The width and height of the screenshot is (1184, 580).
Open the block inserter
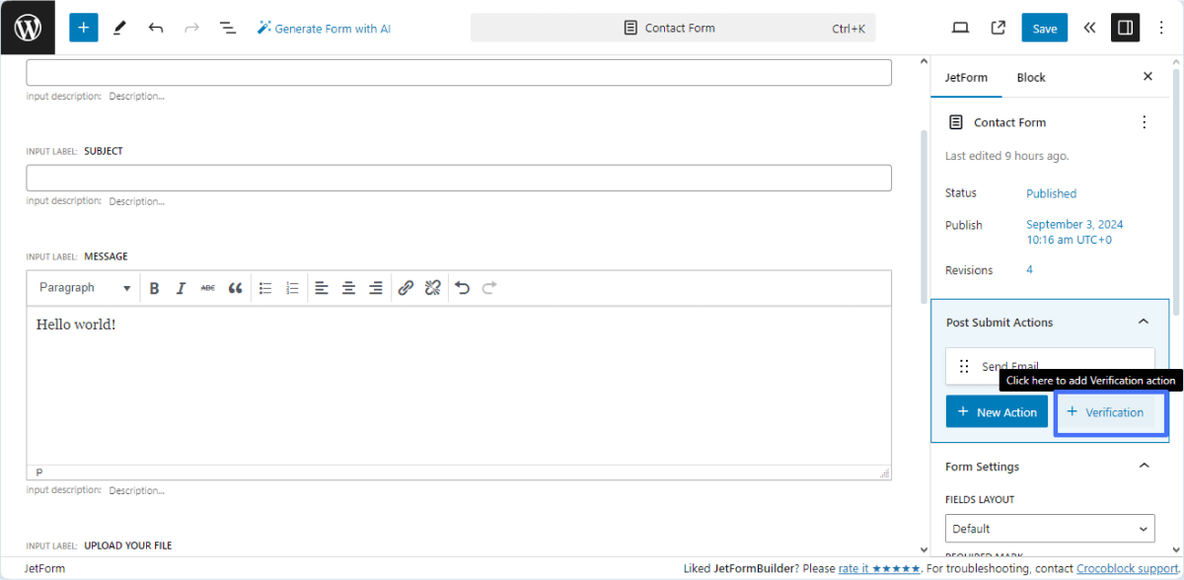83,27
